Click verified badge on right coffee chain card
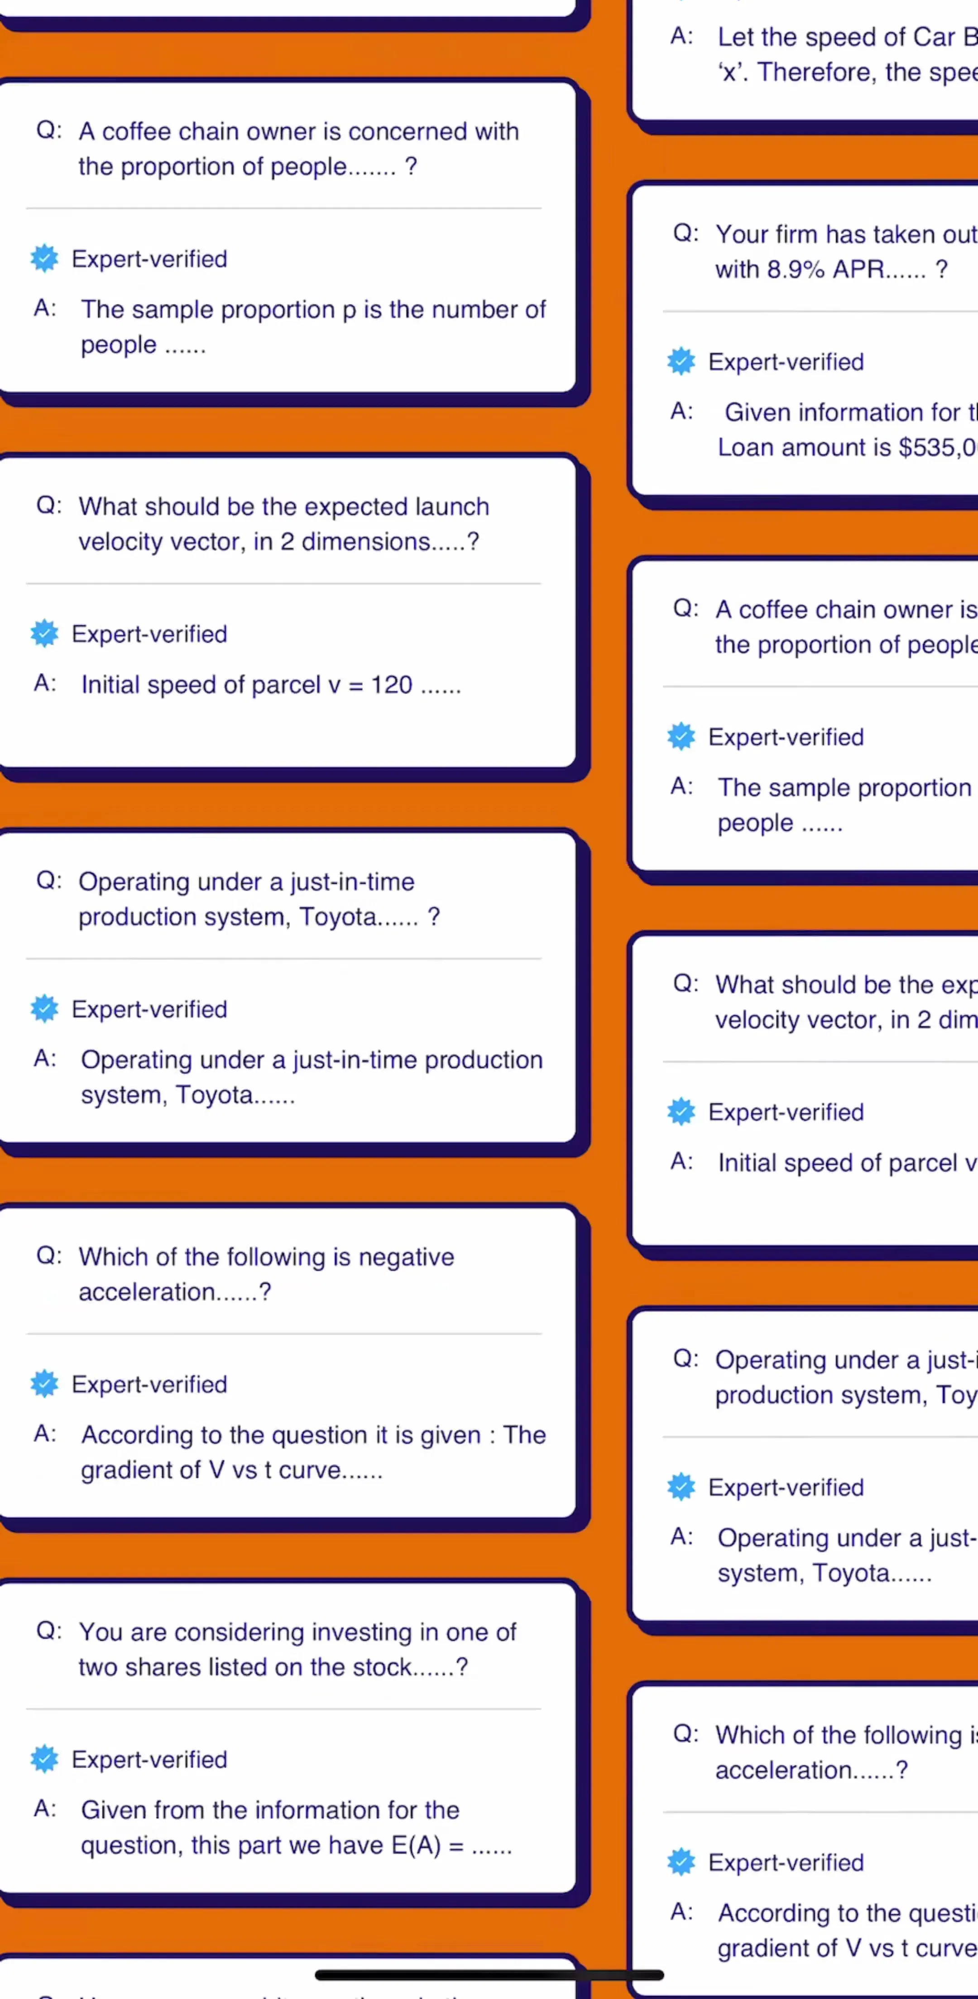The height and width of the screenshot is (1999, 978). [681, 736]
